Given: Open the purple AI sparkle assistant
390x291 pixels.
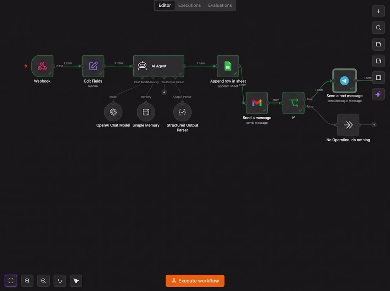Looking at the screenshot, I should (x=378, y=94).
